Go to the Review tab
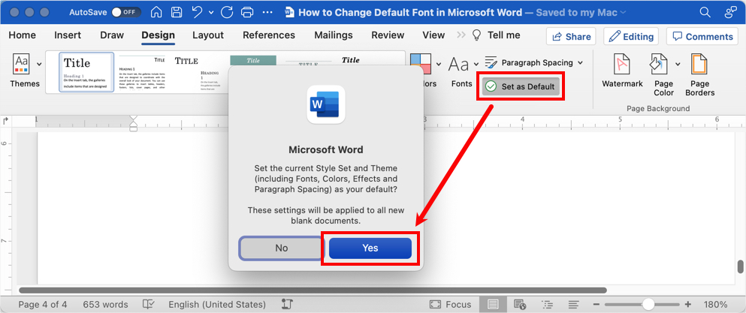 [x=388, y=35]
